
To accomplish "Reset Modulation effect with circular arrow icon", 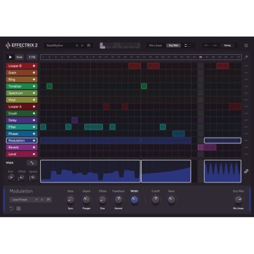I will coord(11,209).
